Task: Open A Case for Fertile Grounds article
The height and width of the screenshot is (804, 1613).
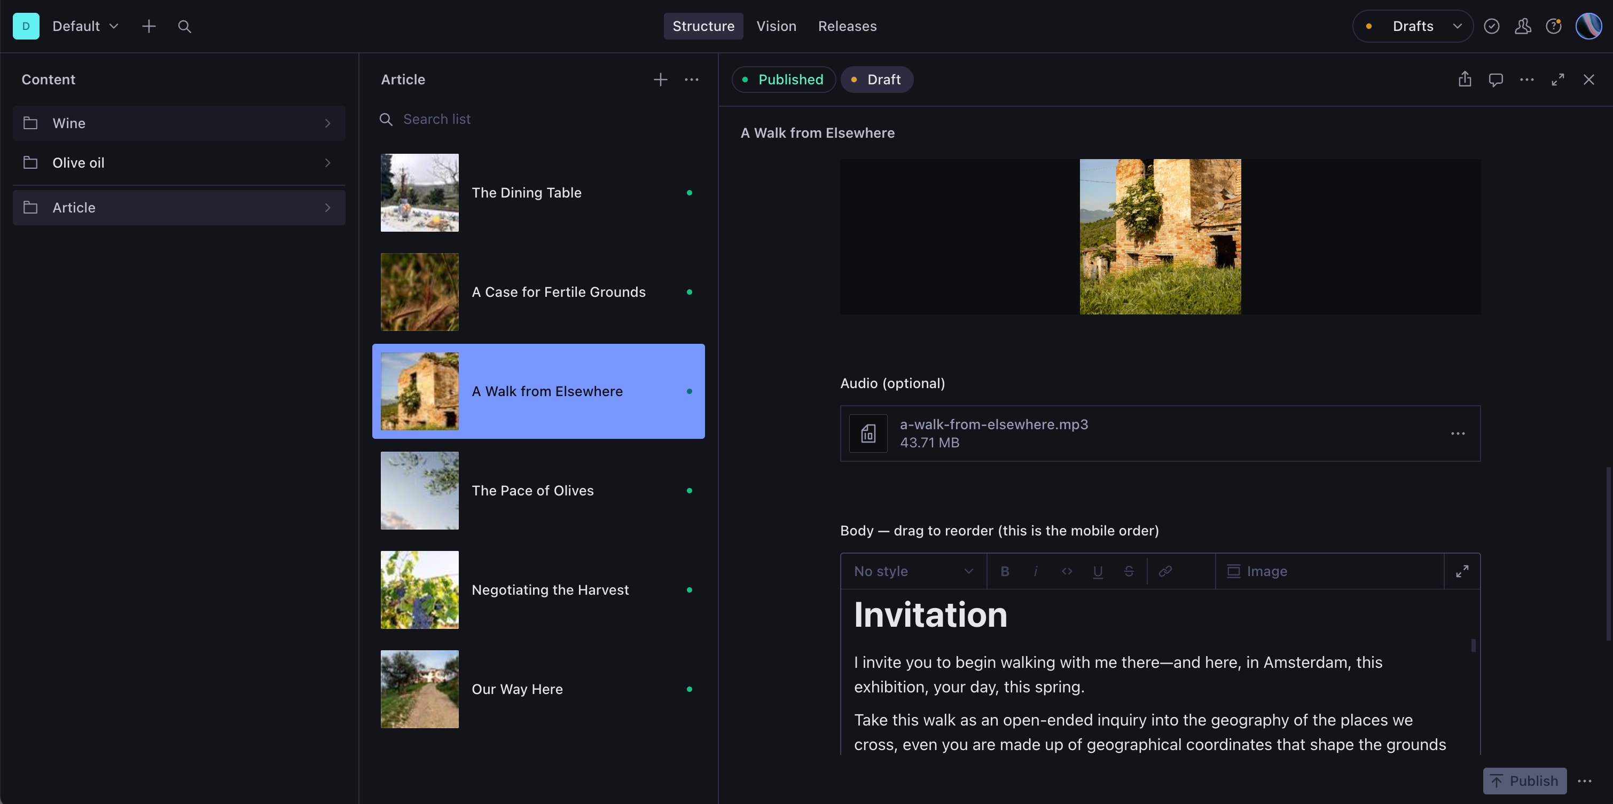Action: 538,292
